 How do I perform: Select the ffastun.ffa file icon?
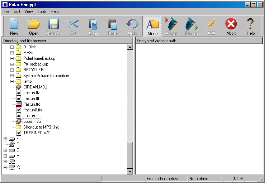coord(19,93)
